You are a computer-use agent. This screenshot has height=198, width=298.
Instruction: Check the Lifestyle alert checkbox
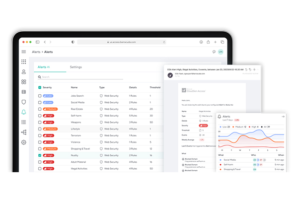point(40,129)
